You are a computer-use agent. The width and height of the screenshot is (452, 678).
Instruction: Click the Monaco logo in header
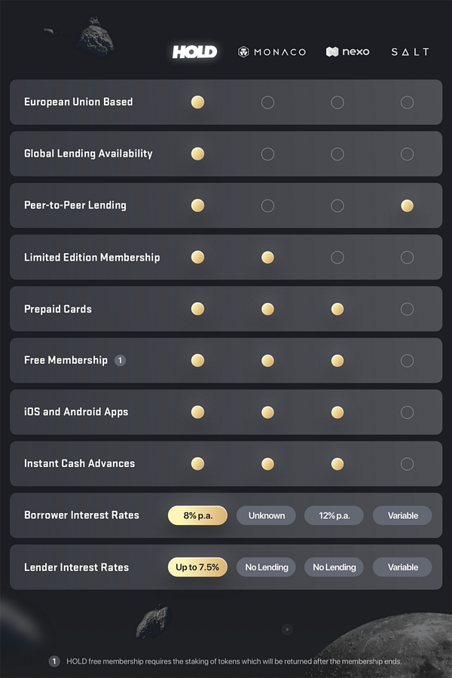pos(272,52)
